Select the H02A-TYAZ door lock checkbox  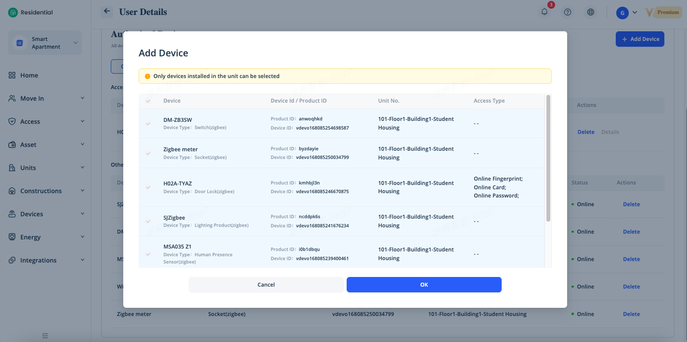148,187
